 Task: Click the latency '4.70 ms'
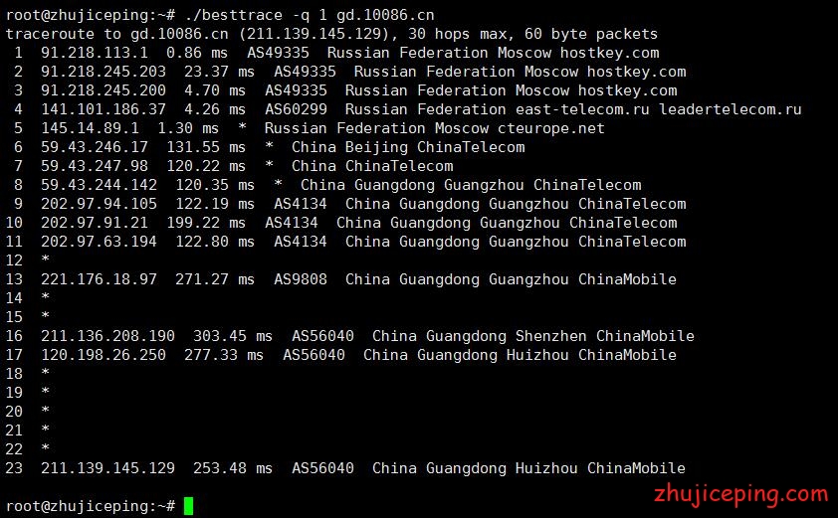point(215,90)
